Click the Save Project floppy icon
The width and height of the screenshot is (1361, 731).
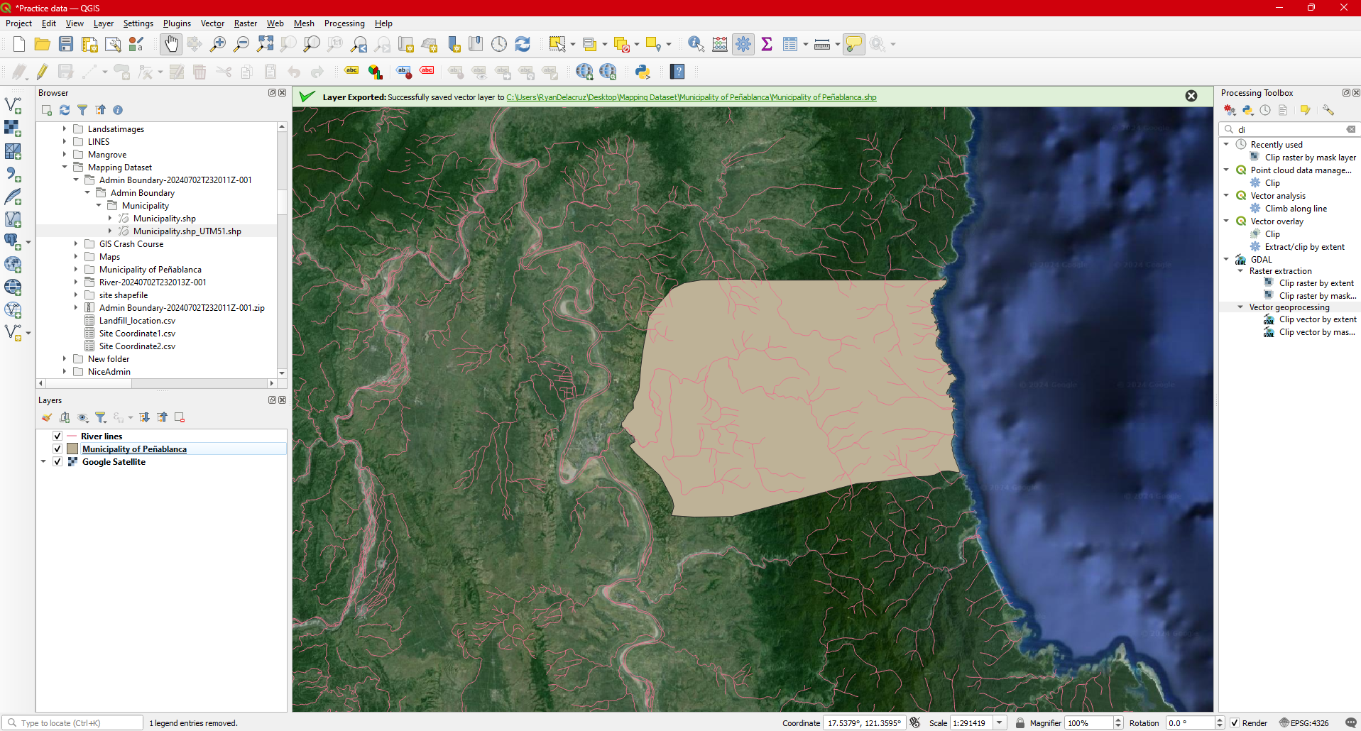[66, 44]
